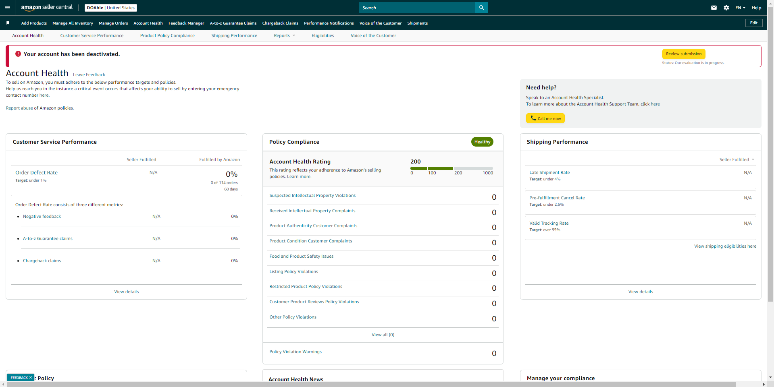The image size is (774, 387).
Task: Open Restricted Product Policy Violations
Action: pos(306,286)
